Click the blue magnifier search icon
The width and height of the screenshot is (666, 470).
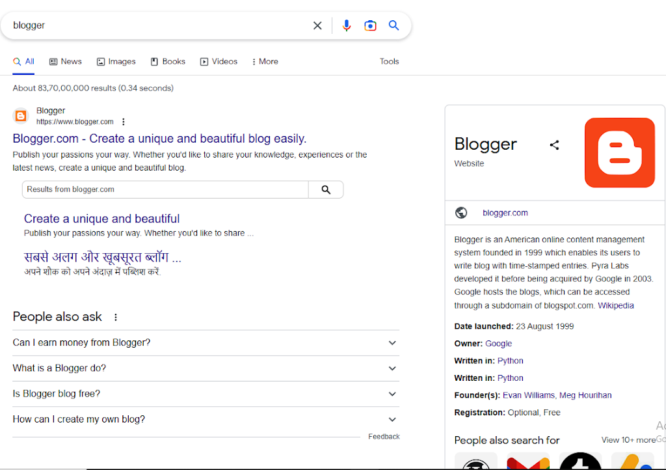click(x=393, y=25)
